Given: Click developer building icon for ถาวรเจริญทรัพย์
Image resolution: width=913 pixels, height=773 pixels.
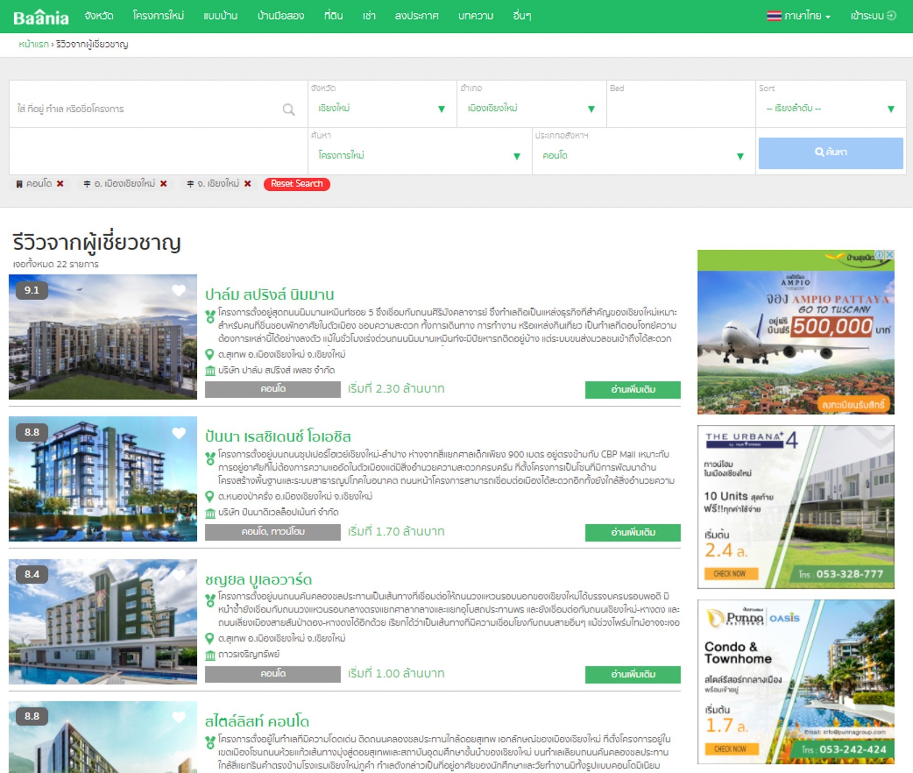Looking at the screenshot, I should coord(210,655).
